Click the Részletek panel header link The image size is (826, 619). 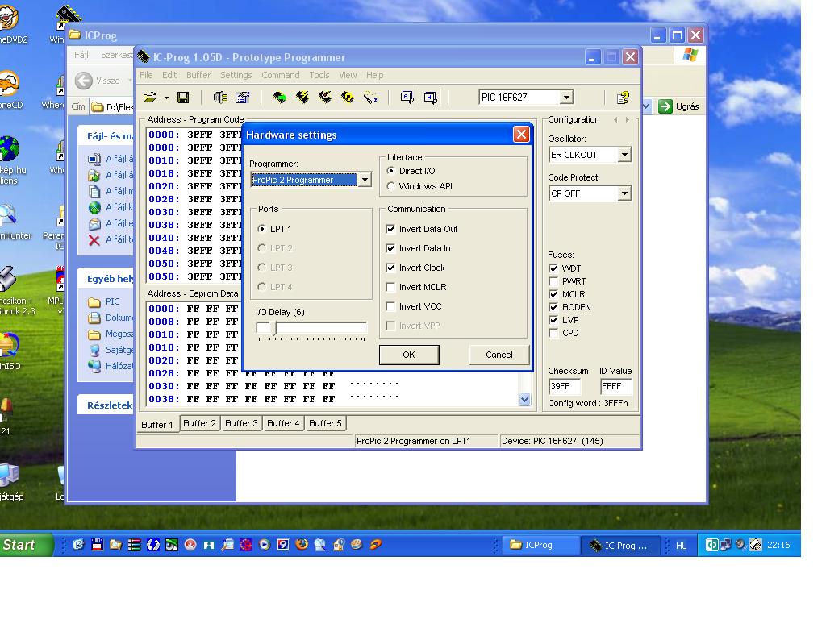click(110, 405)
